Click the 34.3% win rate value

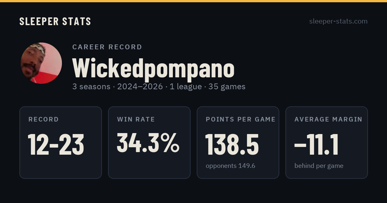pos(148,143)
